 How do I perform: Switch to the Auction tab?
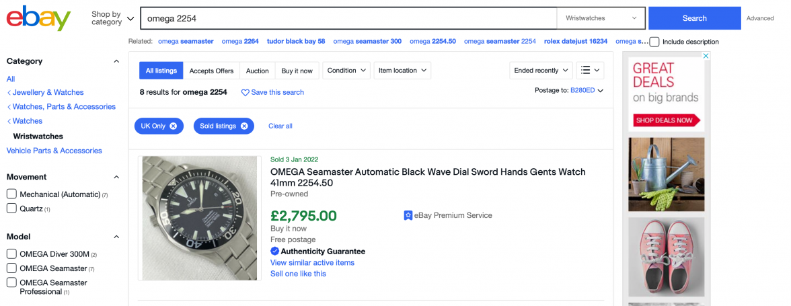pos(257,71)
